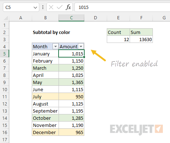Select the amount cell 1,015
Viewport: 170px width, 143px height.
pyautogui.click(x=71, y=54)
